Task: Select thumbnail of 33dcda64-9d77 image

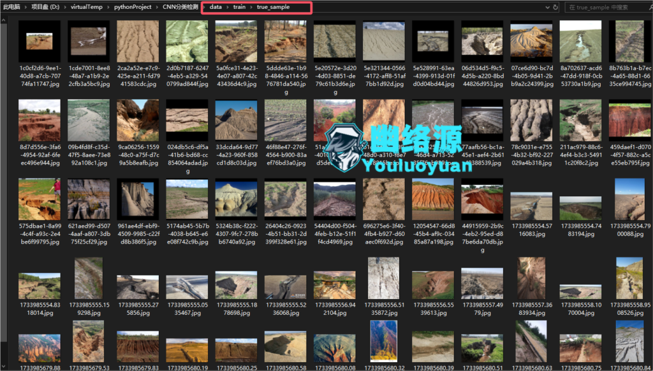Action: click(x=236, y=120)
